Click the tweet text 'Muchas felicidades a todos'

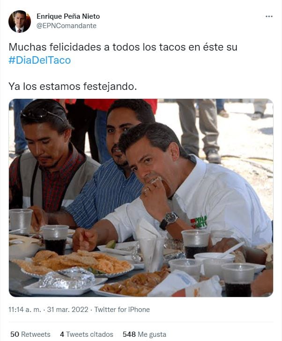(x=59, y=47)
